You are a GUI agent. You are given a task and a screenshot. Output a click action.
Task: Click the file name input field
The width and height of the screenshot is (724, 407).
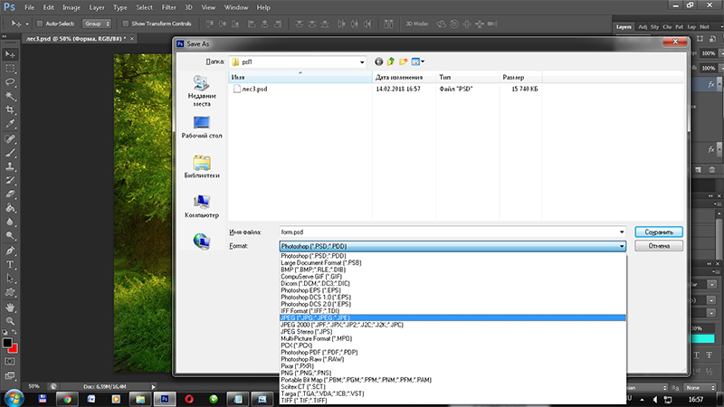448,232
